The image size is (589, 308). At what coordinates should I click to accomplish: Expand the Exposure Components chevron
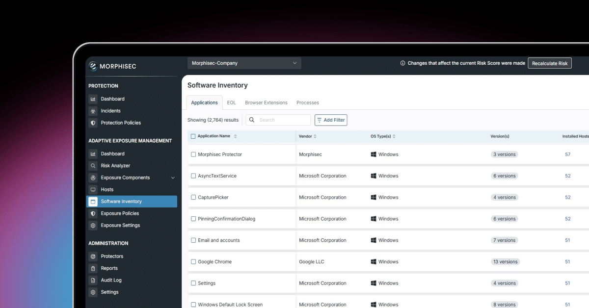click(x=172, y=178)
